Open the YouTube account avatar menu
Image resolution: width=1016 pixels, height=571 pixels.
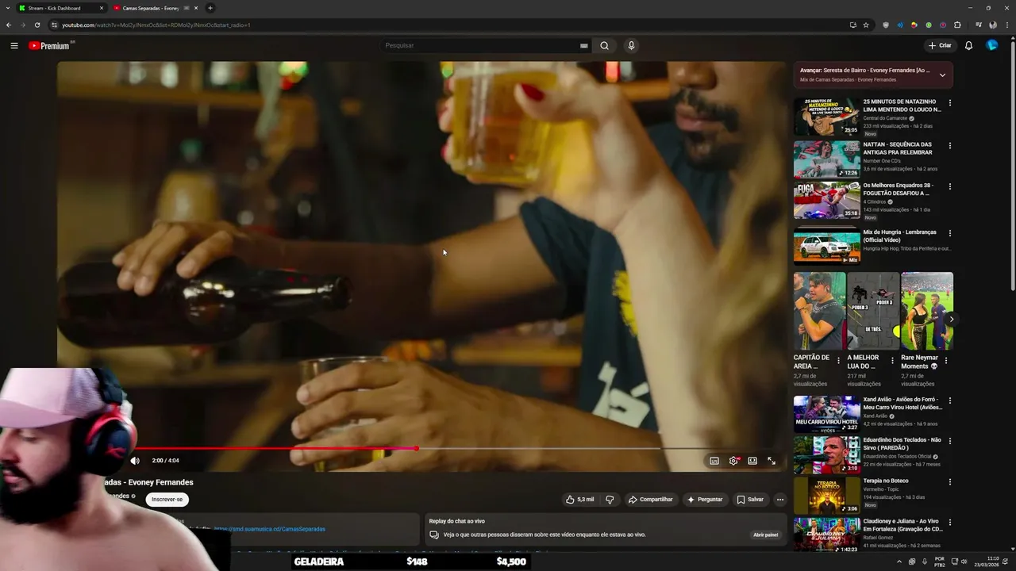pyautogui.click(x=991, y=45)
